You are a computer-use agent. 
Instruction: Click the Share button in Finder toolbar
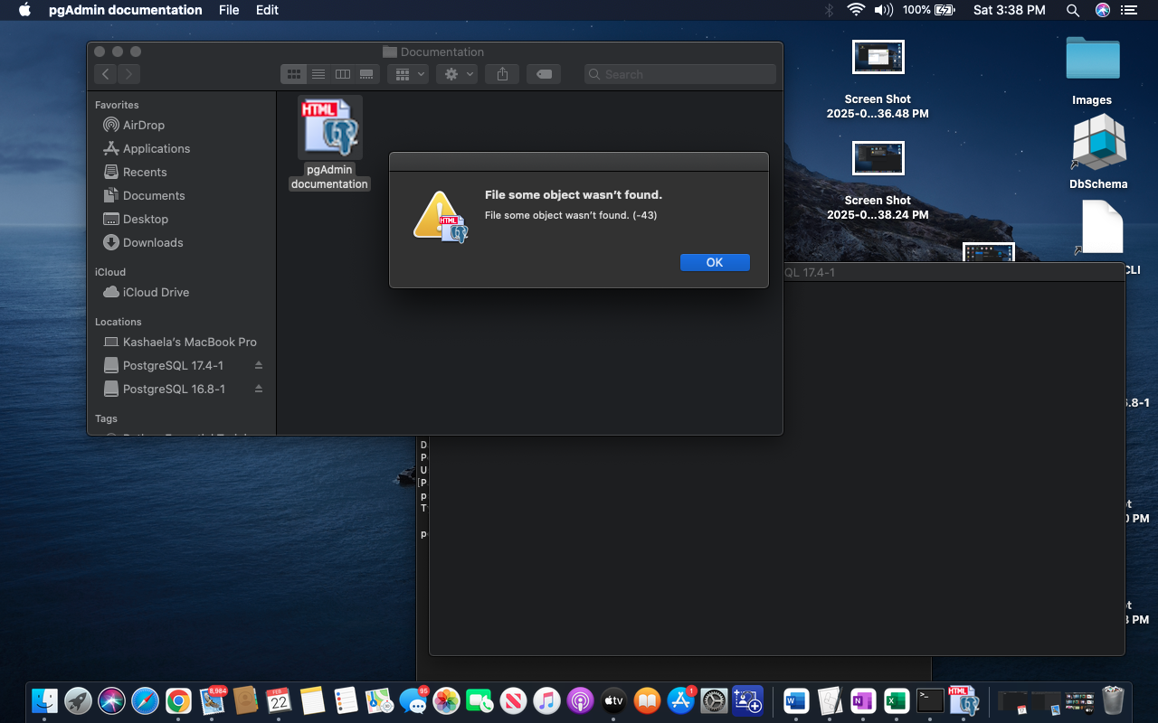point(503,74)
